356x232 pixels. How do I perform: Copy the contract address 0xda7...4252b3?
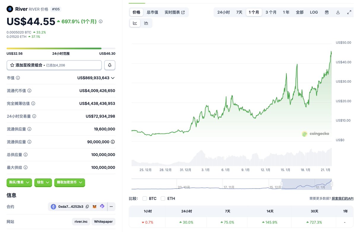[87, 207]
